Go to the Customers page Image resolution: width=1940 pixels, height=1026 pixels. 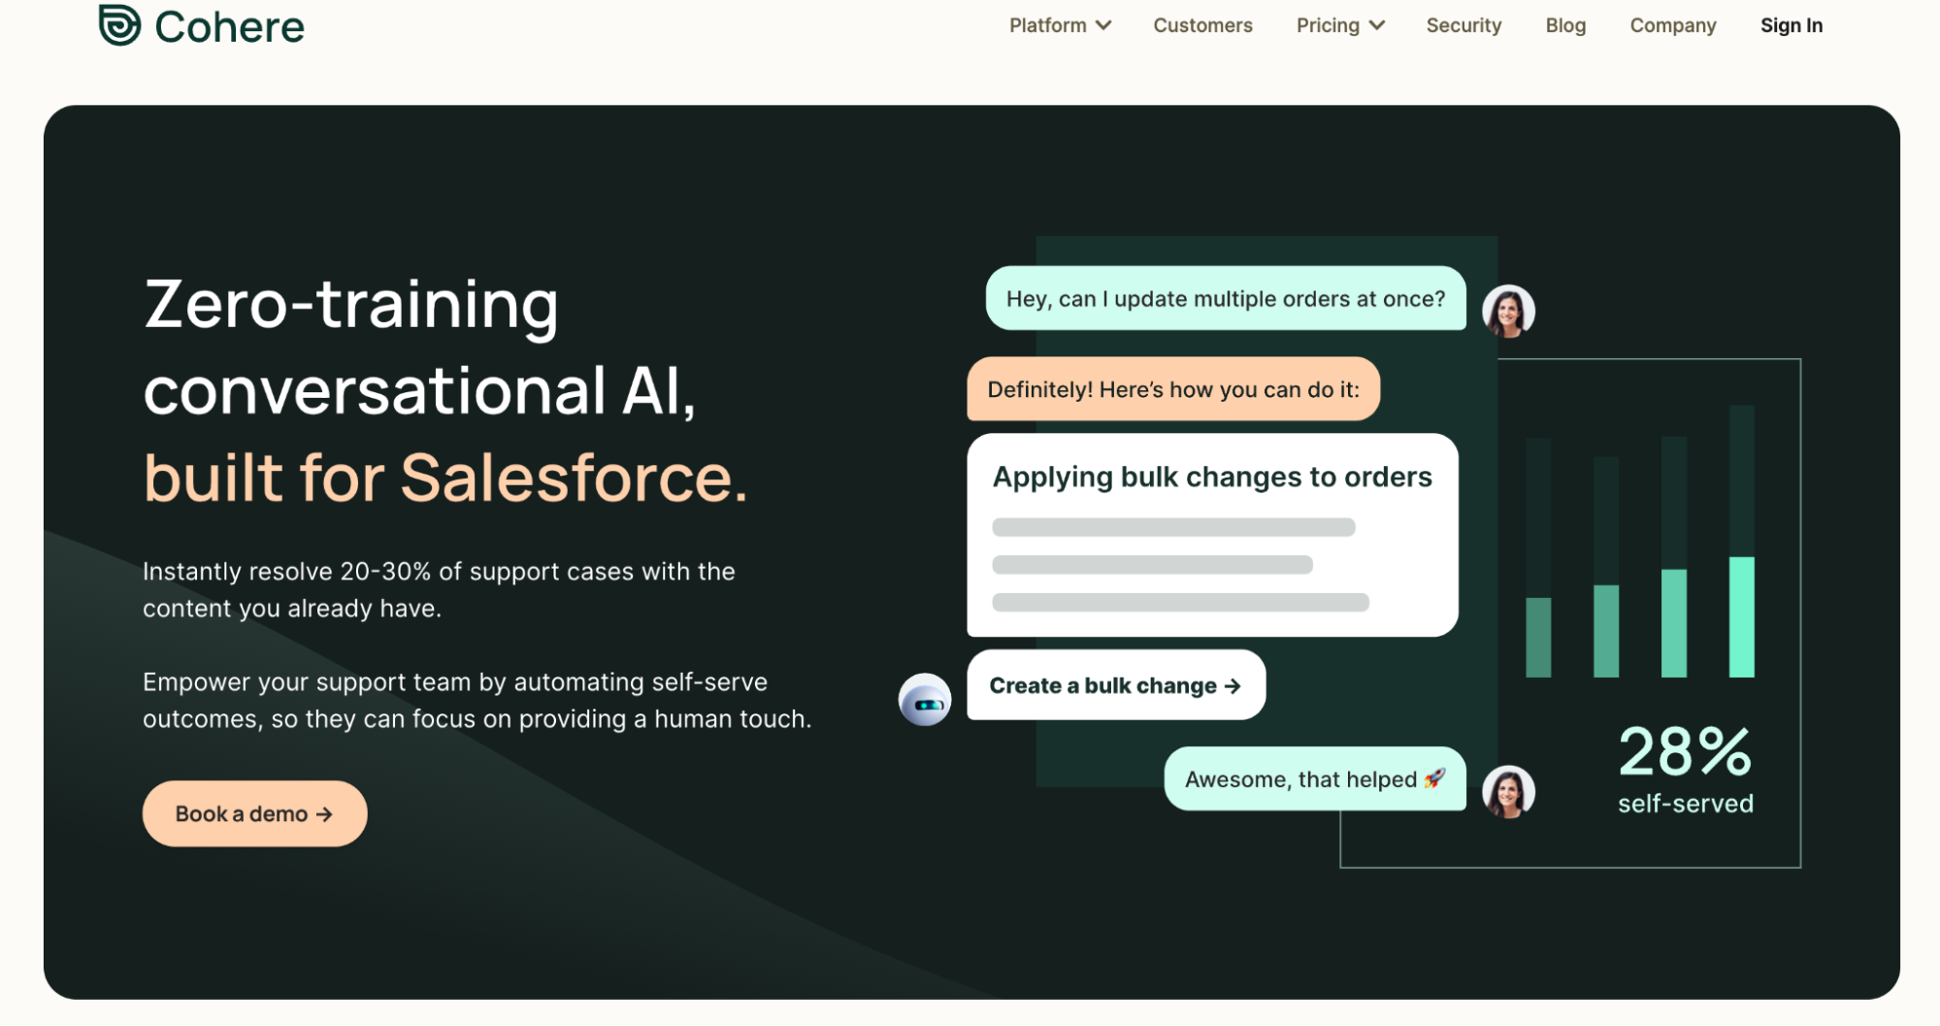pyautogui.click(x=1202, y=25)
